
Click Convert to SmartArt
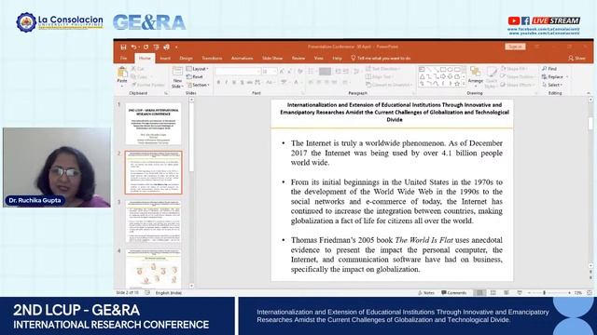(389, 85)
